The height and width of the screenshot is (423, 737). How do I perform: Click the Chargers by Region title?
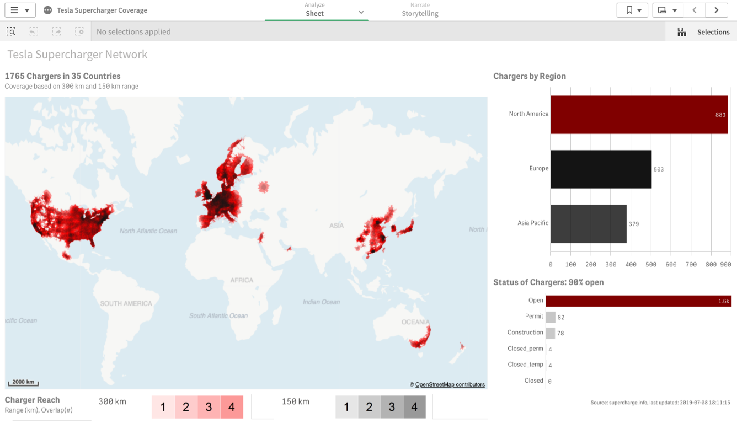coord(530,76)
